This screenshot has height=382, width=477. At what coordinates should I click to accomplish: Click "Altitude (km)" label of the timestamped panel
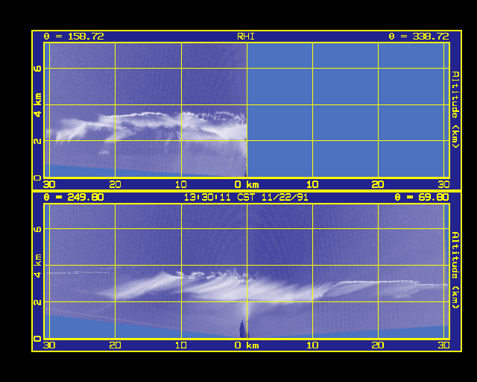[455, 270]
